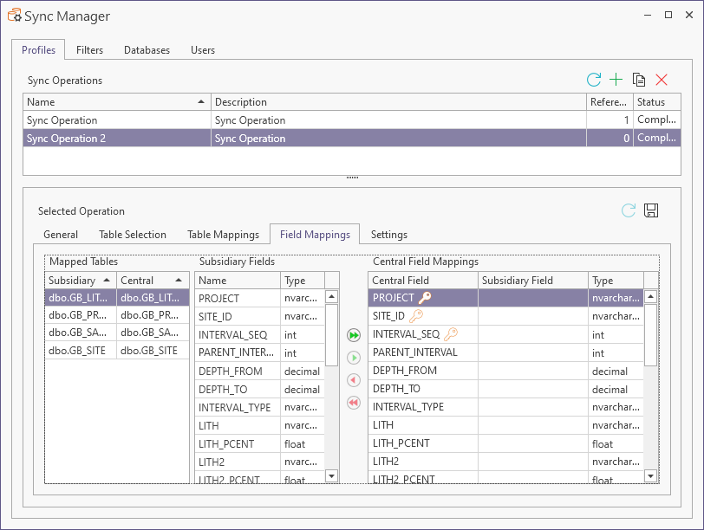Map all fields with double green arrow
This screenshot has width=704, height=530.
(353, 335)
